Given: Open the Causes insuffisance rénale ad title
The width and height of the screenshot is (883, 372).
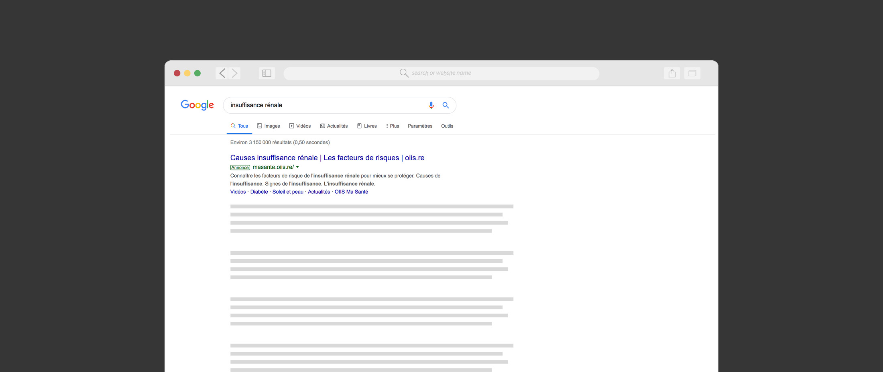Looking at the screenshot, I should (x=327, y=158).
